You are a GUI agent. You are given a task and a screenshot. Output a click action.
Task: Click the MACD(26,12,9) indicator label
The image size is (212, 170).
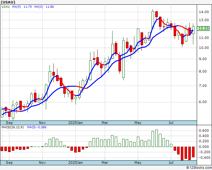point(12,127)
